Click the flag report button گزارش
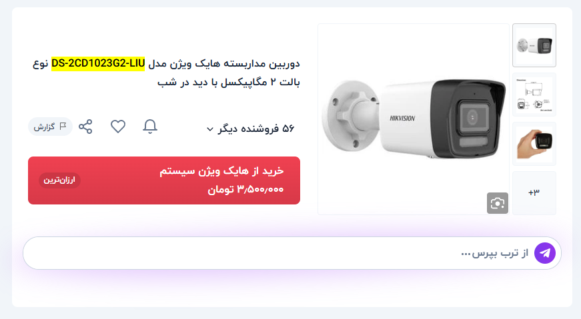 pyautogui.click(x=50, y=127)
